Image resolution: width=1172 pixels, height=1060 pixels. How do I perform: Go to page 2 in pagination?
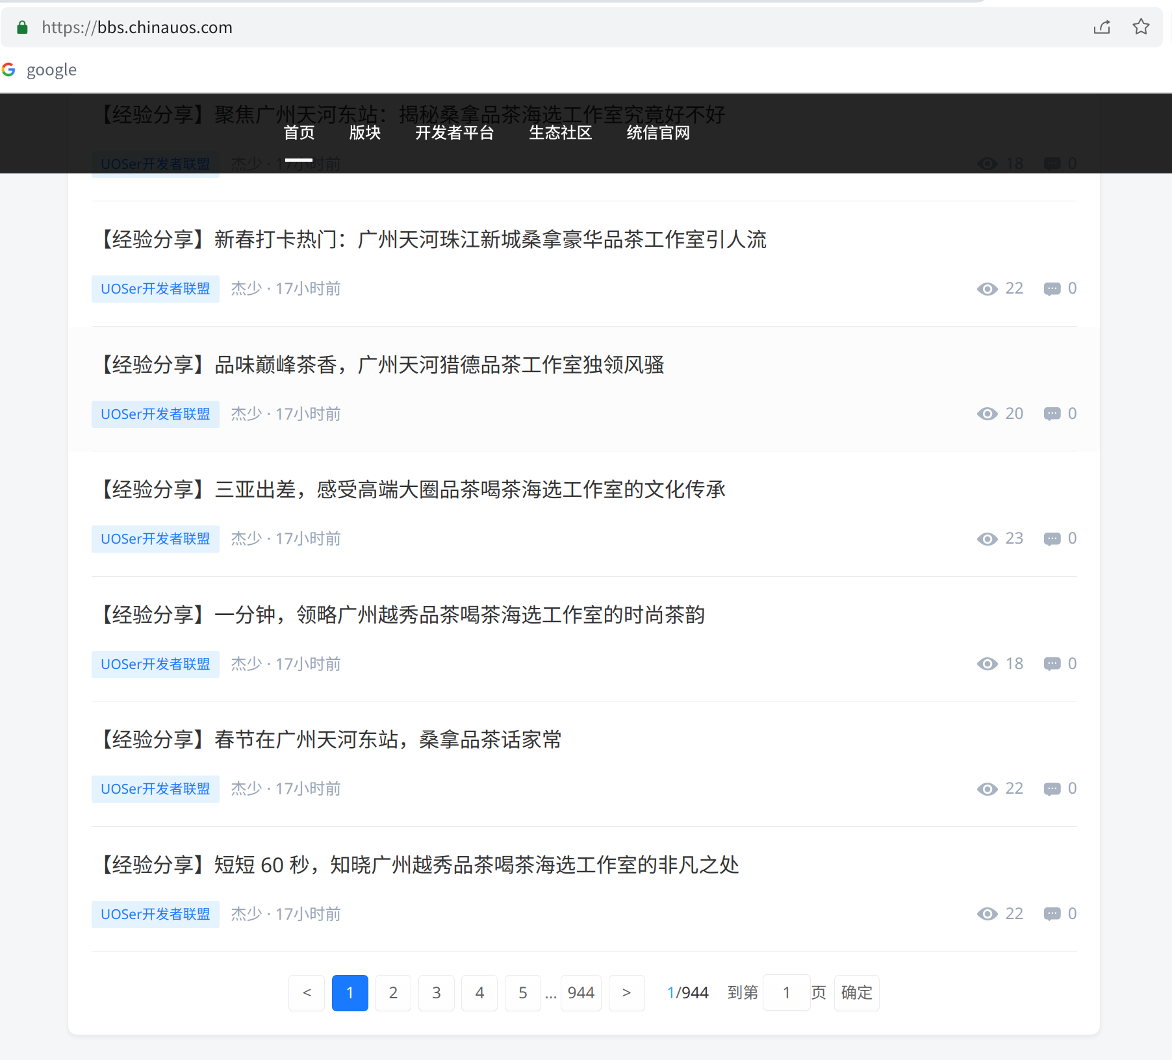[x=393, y=993]
